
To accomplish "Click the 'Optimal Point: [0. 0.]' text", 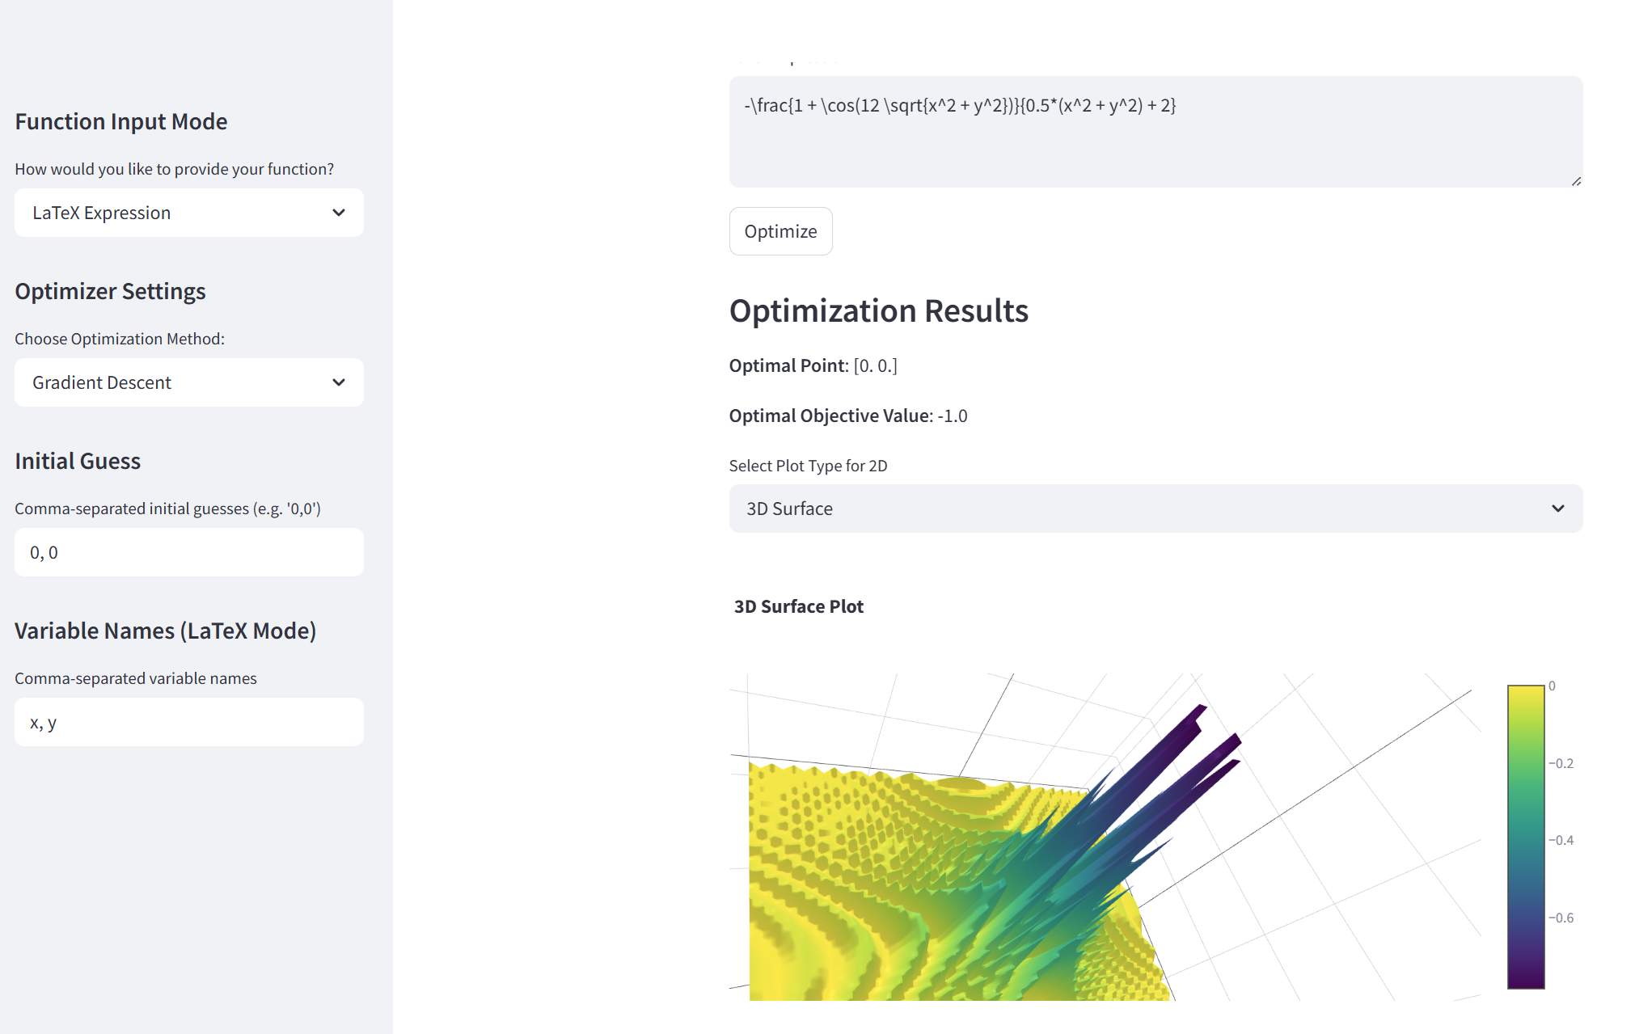I will click(813, 365).
